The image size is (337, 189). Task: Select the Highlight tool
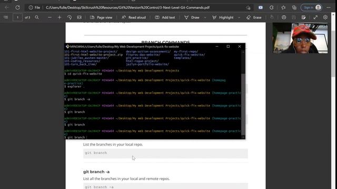coord(223,17)
